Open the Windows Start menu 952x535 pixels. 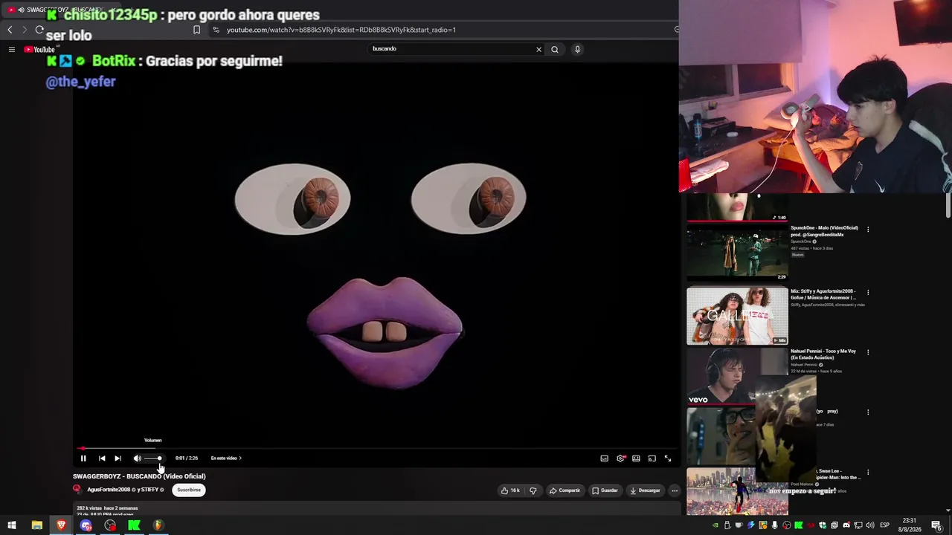(x=12, y=525)
